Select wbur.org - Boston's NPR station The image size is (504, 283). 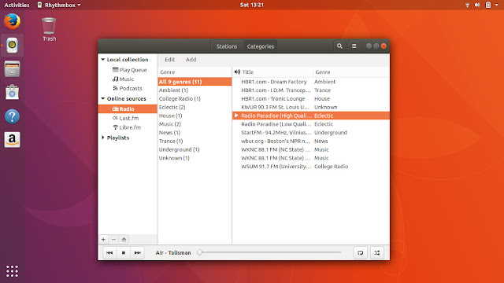tap(311, 141)
